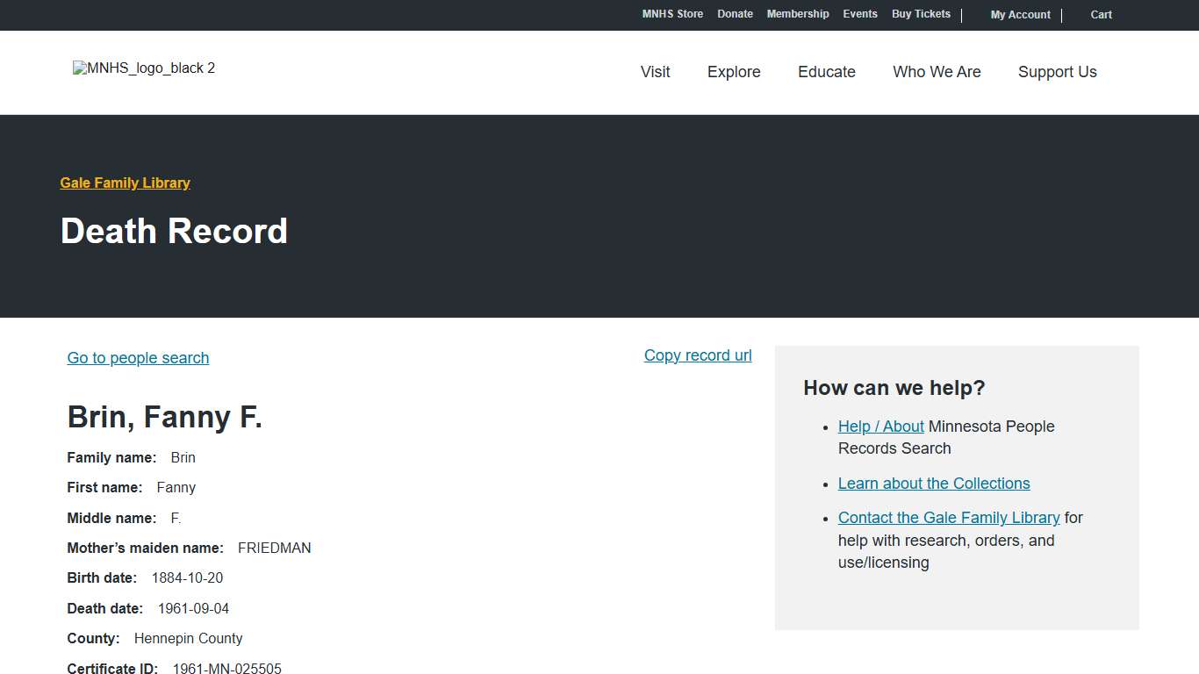Expand the Explore navigation menu
The width and height of the screenshot is (1199, 674).
(734, 72)
